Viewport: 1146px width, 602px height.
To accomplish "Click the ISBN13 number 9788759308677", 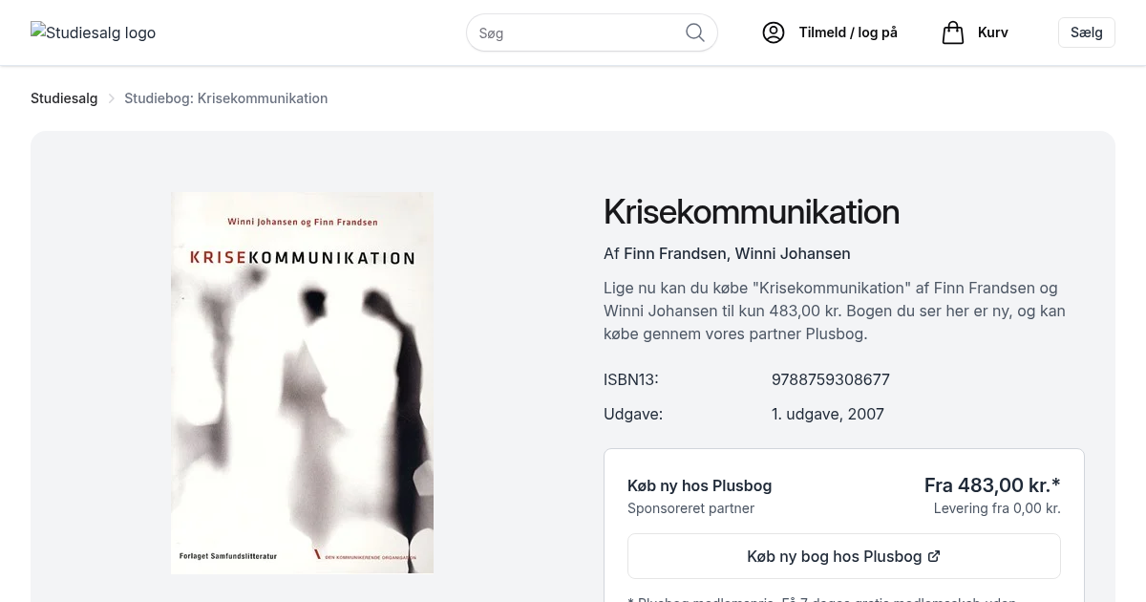I will pos(830,379).
